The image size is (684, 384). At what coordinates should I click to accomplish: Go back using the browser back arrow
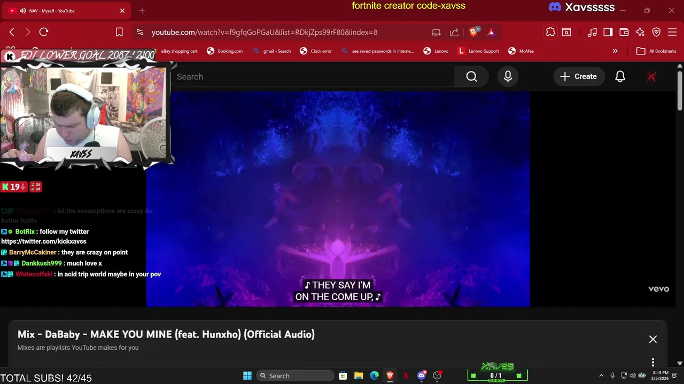pos(12,32)
